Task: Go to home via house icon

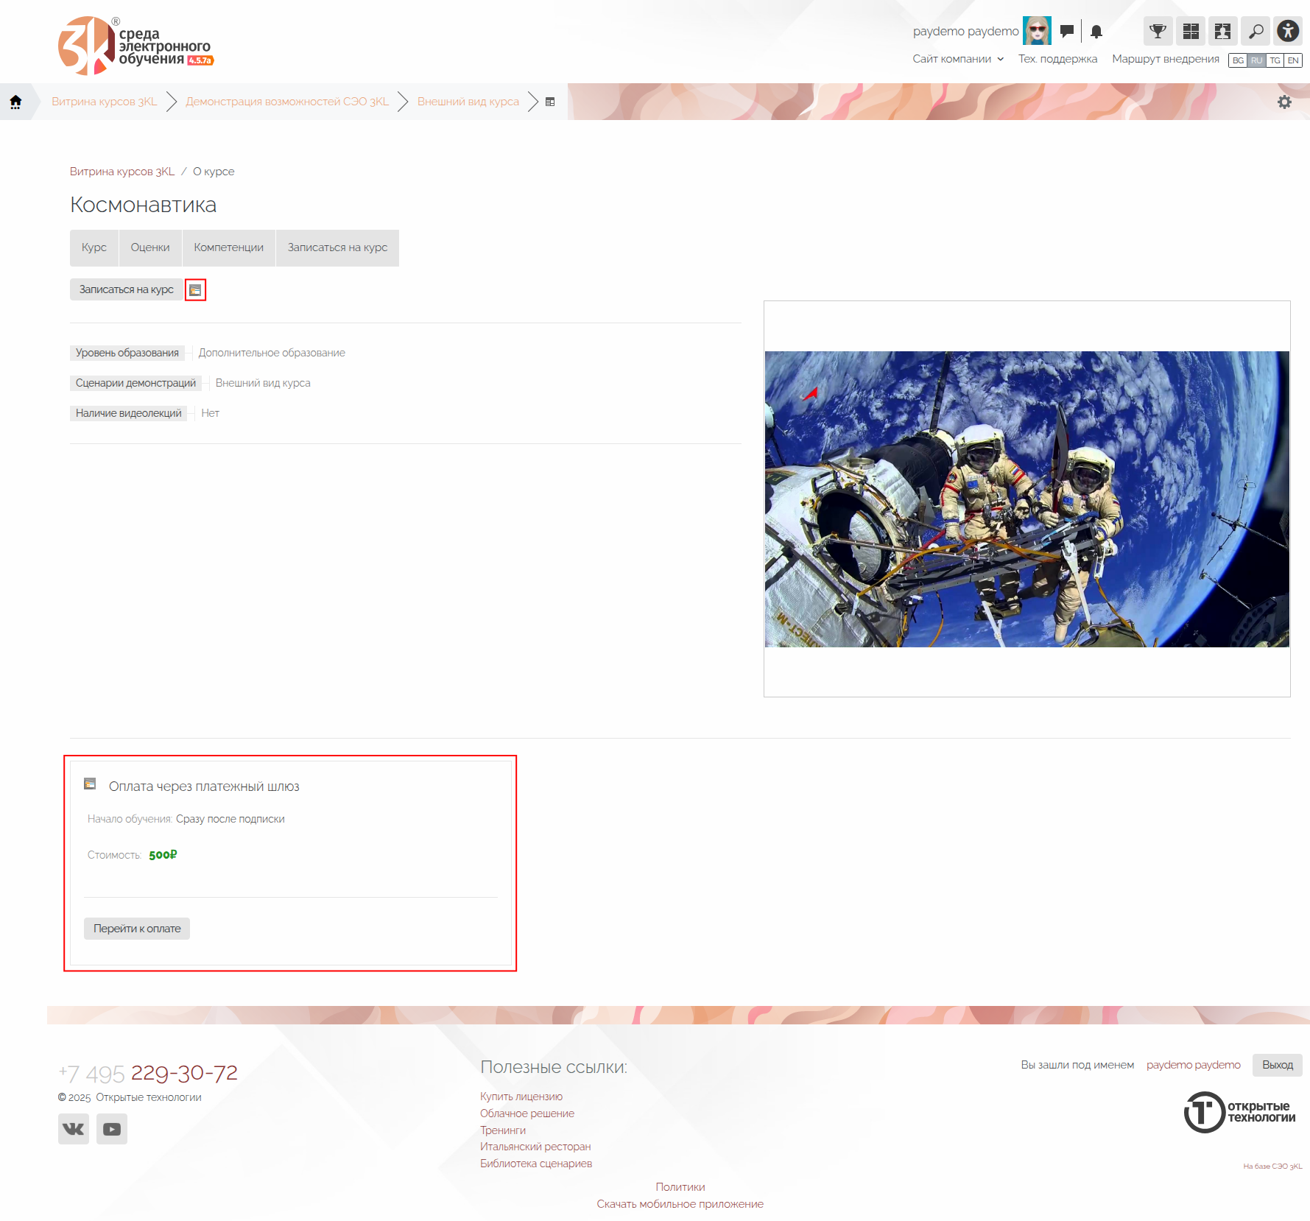Action: (x=15, y=102)
